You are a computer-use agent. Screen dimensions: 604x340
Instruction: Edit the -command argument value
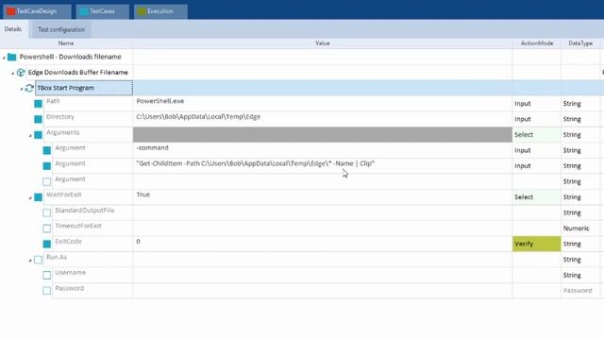tap(323, 150)
